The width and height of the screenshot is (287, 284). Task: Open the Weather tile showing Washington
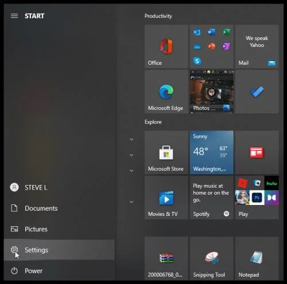pos(212,152)
